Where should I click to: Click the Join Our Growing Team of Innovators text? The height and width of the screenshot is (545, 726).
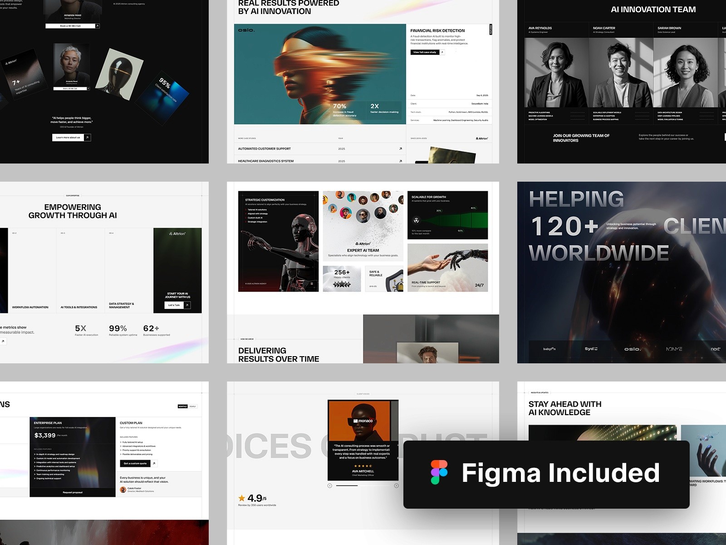pos(581,138)
